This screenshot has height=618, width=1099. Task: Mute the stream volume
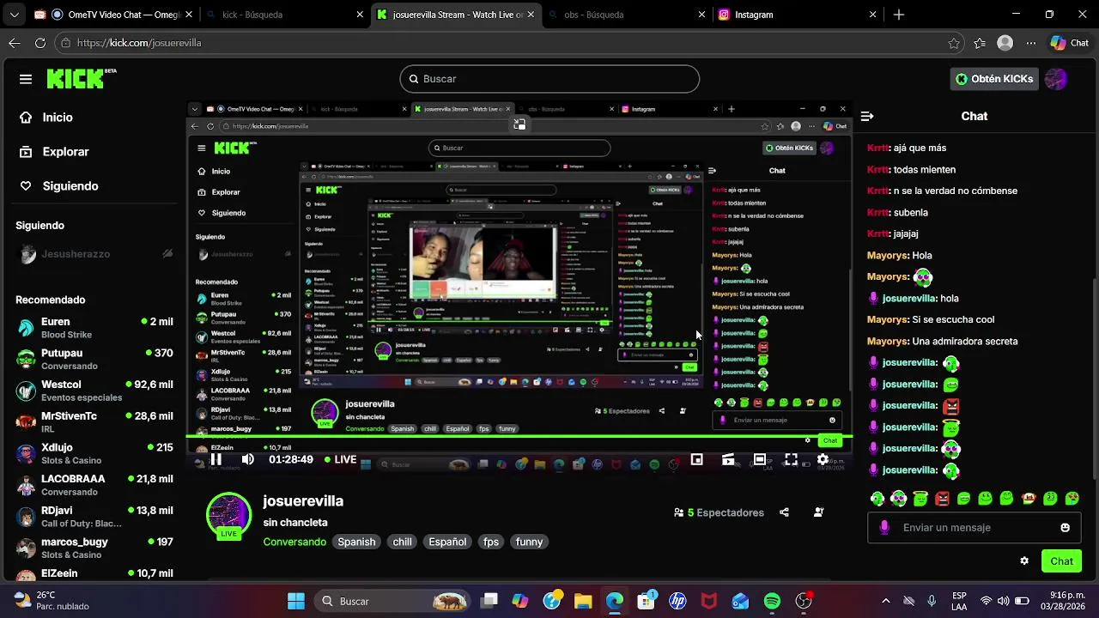coord(247,459)
